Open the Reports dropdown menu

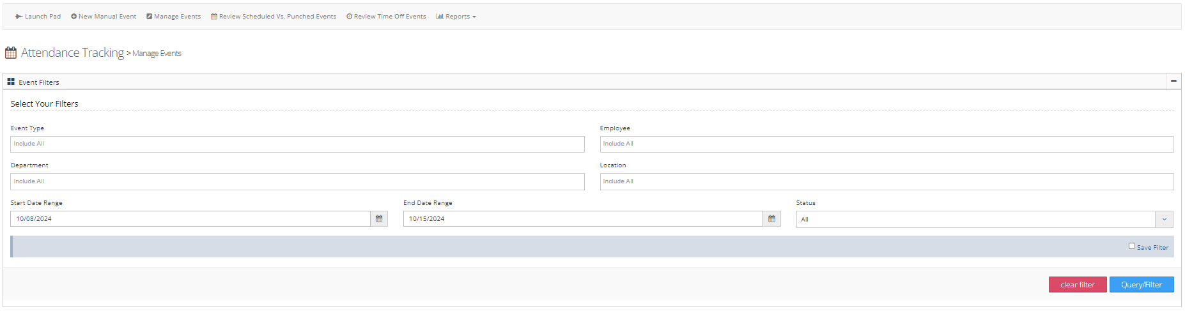coord(456,17)
